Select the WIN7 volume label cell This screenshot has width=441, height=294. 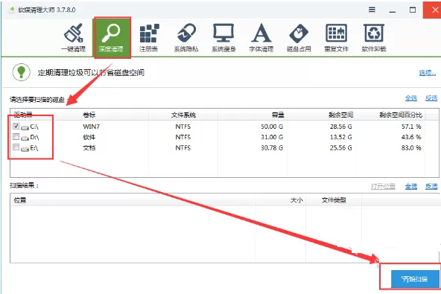coord(91,127)
